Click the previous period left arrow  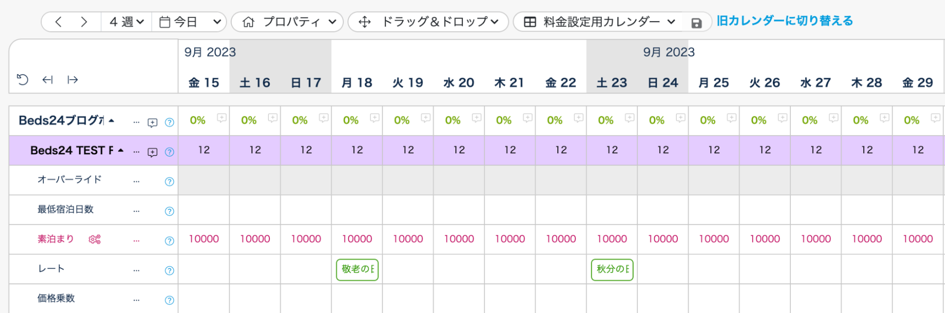point(59,22)
